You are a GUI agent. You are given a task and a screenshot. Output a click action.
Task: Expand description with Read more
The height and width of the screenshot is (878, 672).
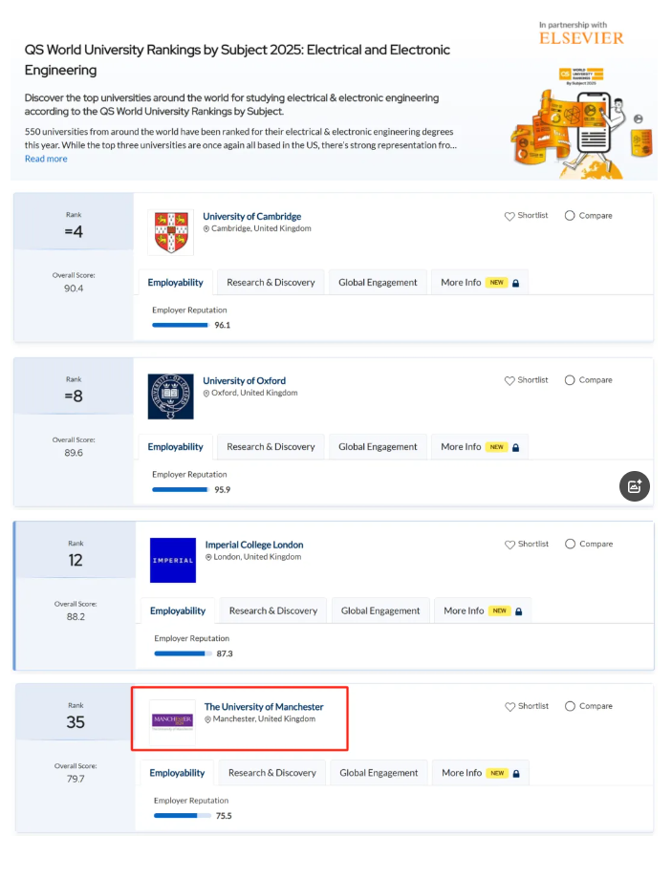coord(46,159)
